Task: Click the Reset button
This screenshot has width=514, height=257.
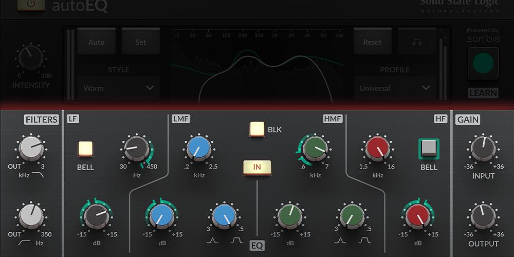Action: (372, 42)
